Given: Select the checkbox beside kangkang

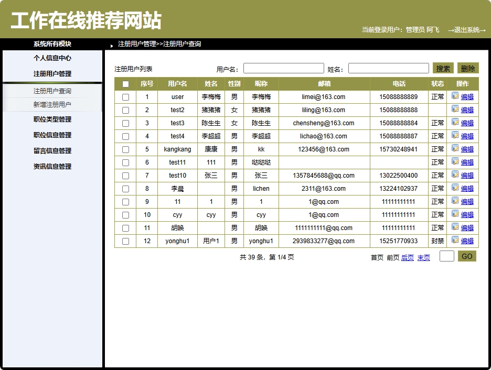Looking at the screenshot, I should point(125,149).
